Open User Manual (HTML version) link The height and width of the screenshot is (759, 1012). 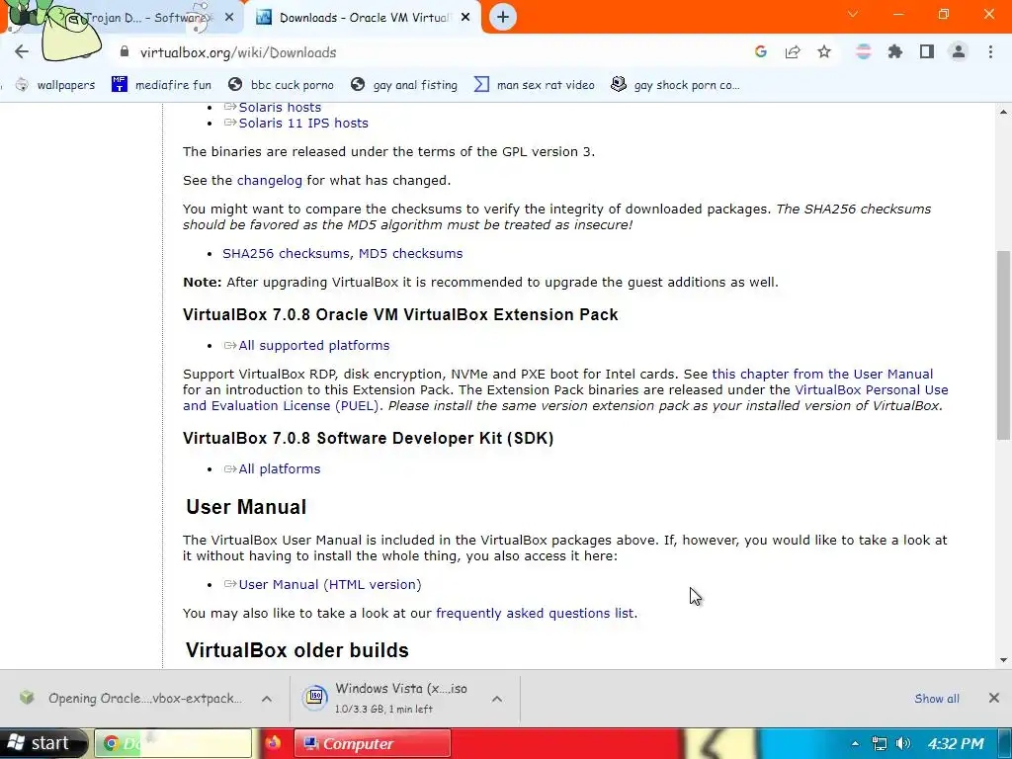(329, 584)
